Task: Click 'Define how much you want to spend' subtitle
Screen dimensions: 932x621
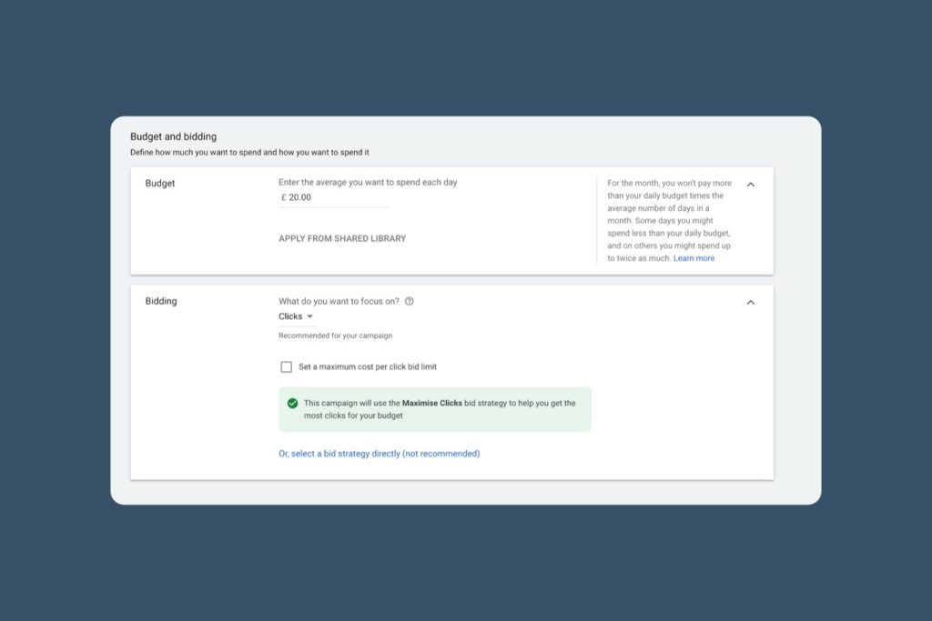Action: pos(249,153)
